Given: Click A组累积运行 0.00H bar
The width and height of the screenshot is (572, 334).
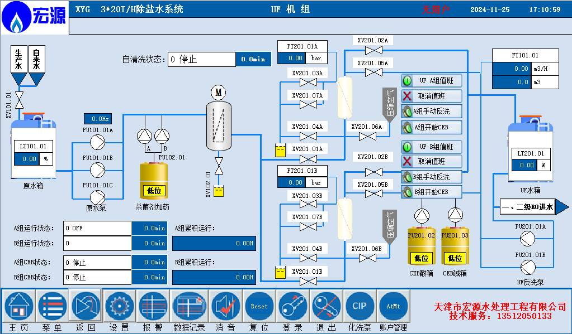Looking at the screenshot, I should pyautogui.click(x=214, y=243).
